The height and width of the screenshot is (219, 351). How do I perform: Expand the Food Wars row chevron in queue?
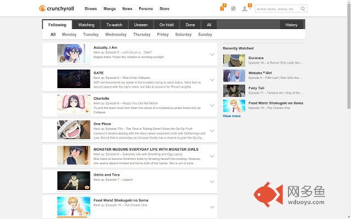(212, 207)
